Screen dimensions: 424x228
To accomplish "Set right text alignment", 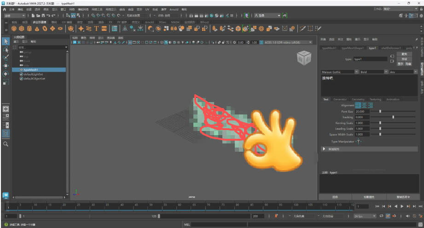I will (371, 105).
